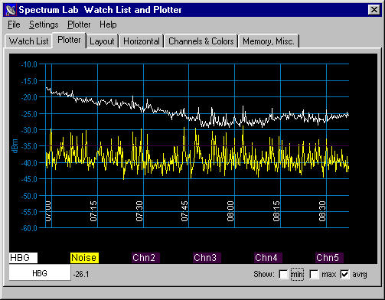Image resolution: width=385 pixels, height=300 pixels.
Task: Open the File menu
Action: coord(14,24)
